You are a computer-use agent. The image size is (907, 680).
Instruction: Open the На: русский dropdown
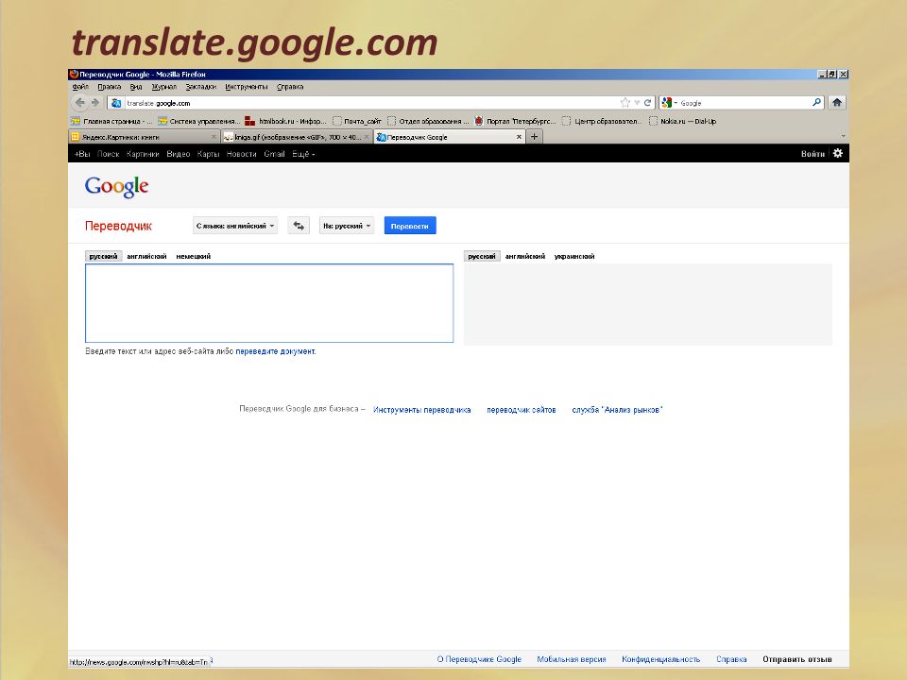(347, 226)
